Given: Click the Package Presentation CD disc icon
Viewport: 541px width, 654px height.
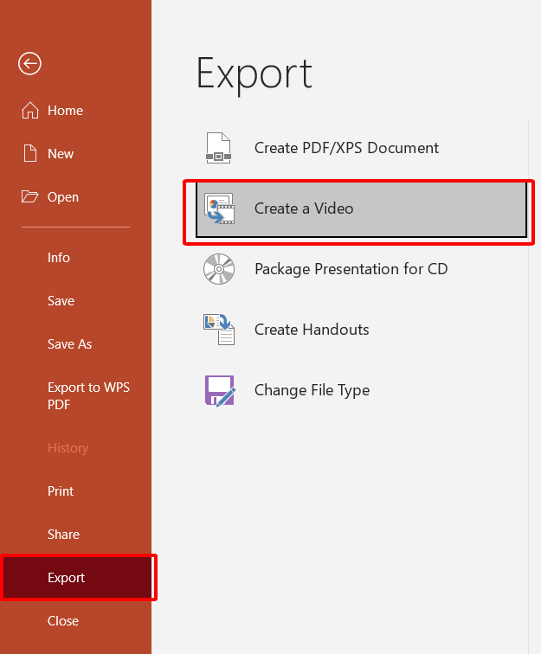Looking at the screenshot, I should coord(218,269).
